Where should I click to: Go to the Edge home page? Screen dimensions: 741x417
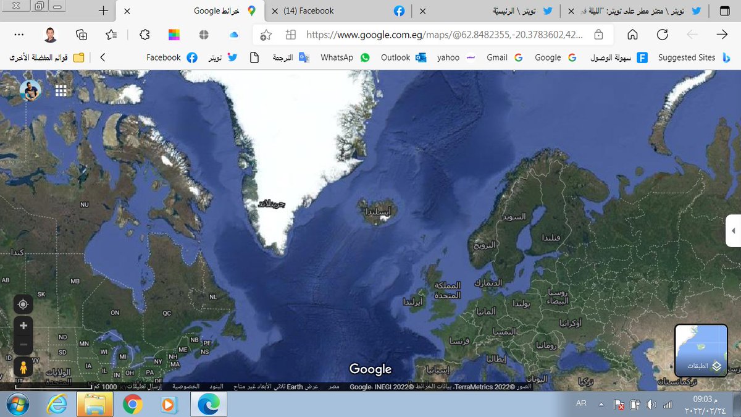click(x=632, y=34)
